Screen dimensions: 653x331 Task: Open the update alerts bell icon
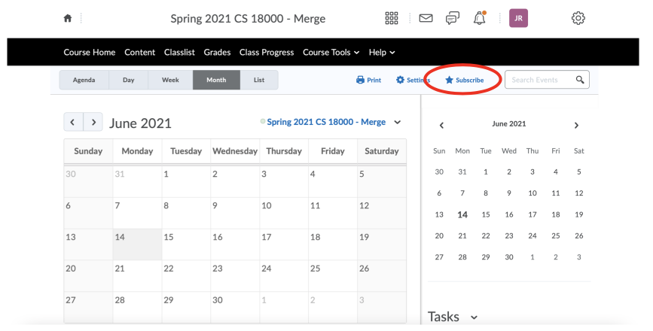click(x=479, y=18)
